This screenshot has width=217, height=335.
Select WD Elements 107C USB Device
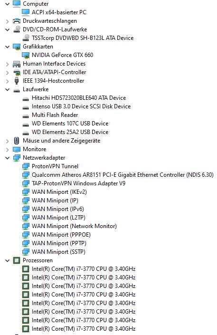pos(70,124)
